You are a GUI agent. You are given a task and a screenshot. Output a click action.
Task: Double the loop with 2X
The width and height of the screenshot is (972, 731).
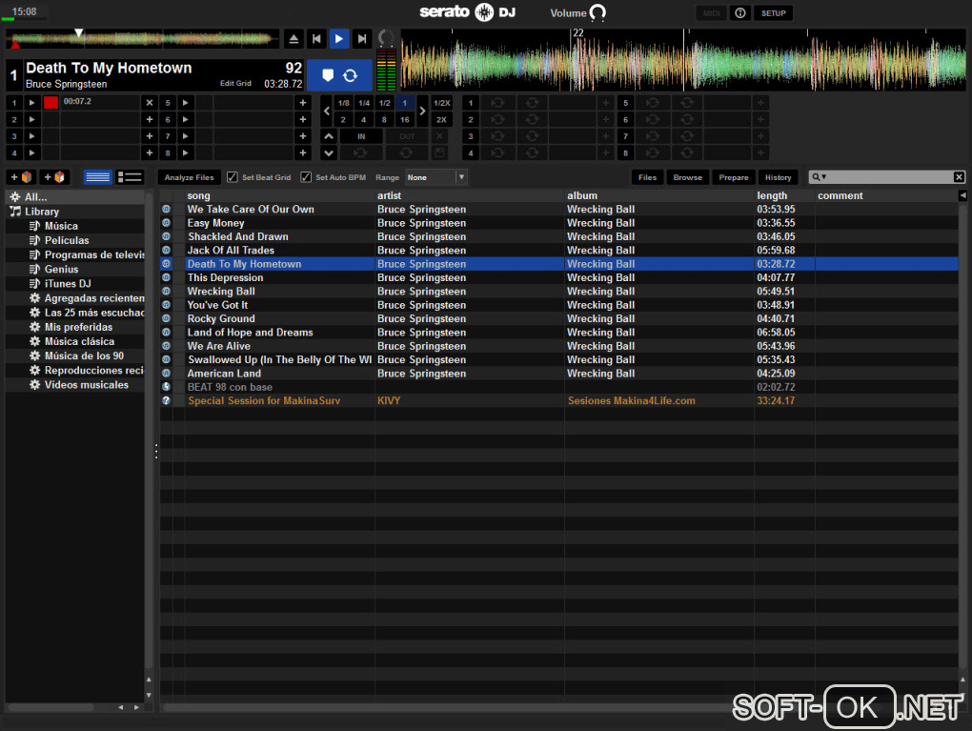442,120
